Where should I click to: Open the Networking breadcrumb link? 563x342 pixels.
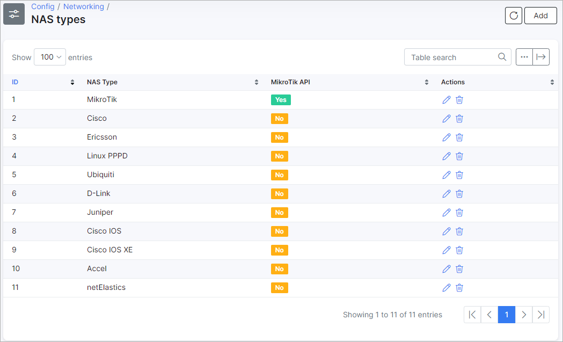(x=84, y=6)
